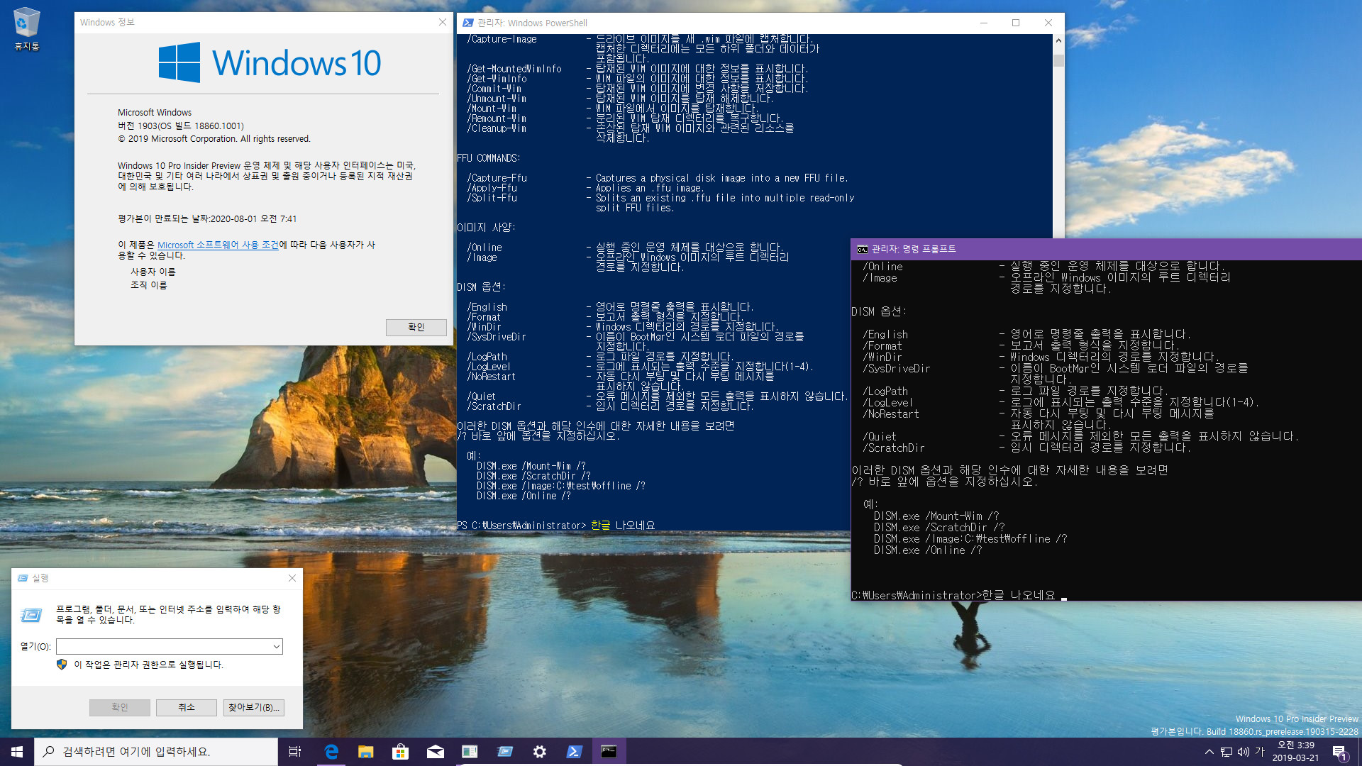Open clock and date flyout

click(x=1295, y=752)
